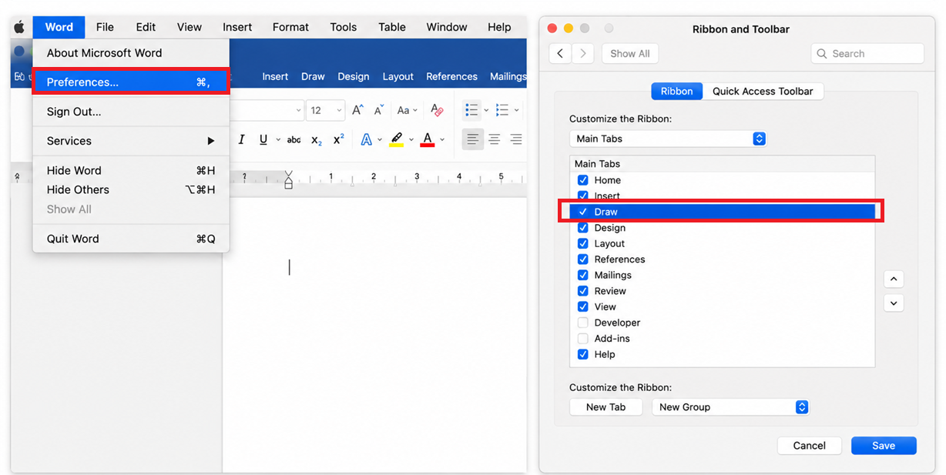Go back in Ribbon and Toolbar window

pyautogui.click(x=560, y=53)
